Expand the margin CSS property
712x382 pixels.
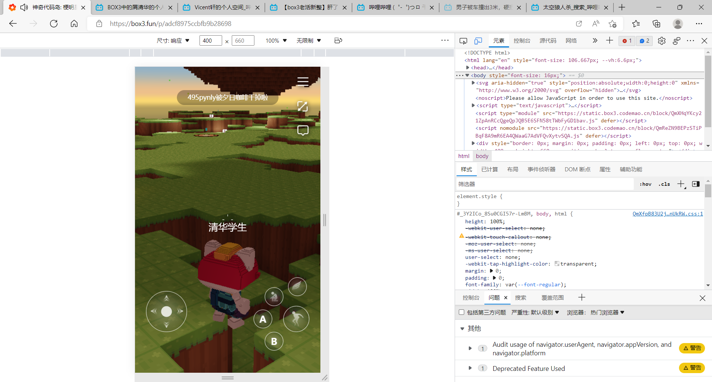pos(491,271)
